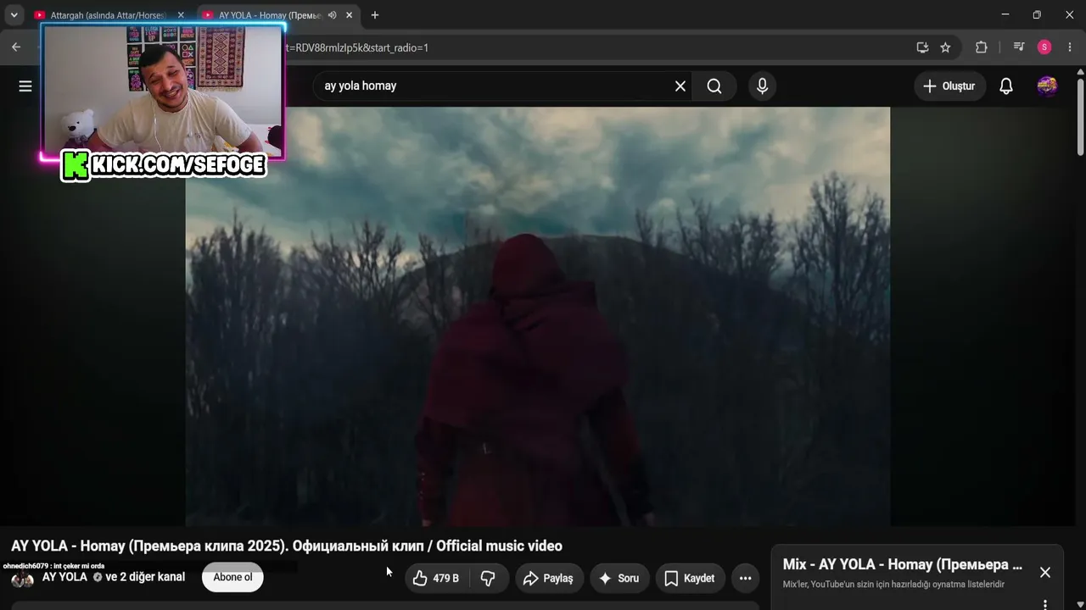Like the video with 479 B likes
1086x610 pixels.
tap(436, 578)
